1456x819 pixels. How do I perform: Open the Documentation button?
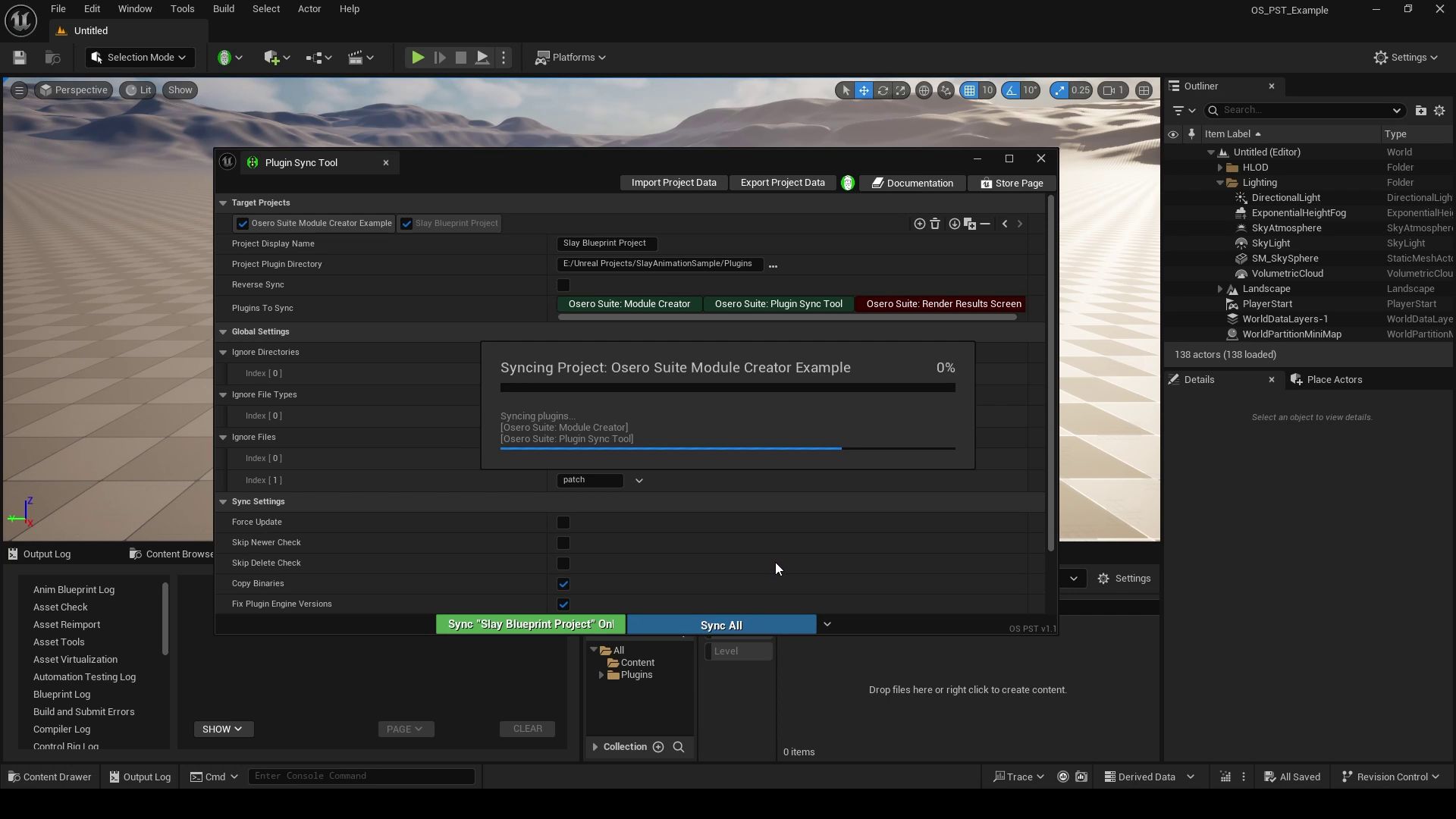(912, 183)
